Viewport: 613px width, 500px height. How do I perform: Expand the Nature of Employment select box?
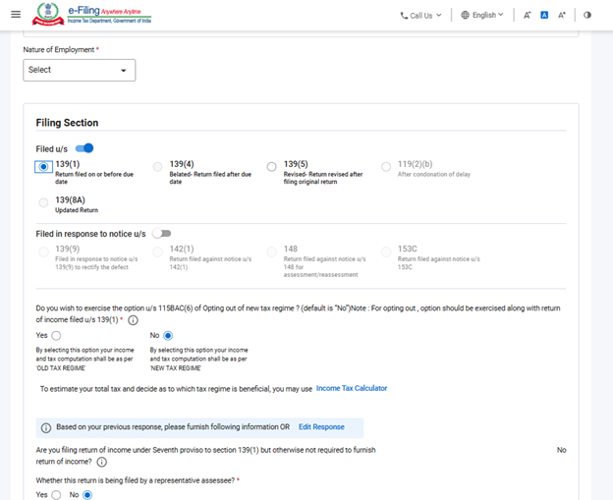[80, 70]
